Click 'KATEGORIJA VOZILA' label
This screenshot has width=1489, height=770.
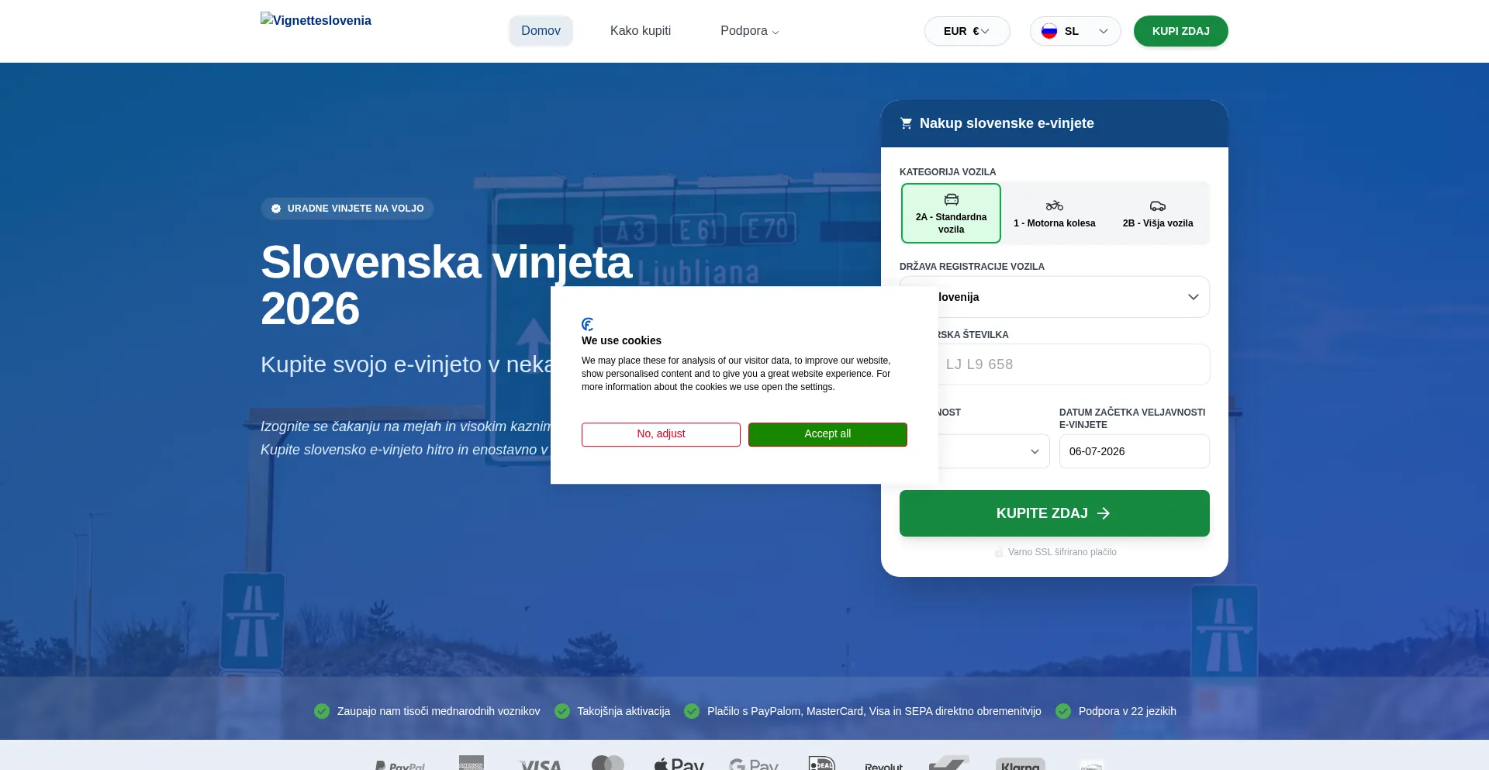(948, 172)
